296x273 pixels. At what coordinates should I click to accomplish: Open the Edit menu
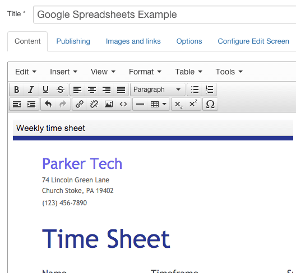(x=26, y=72)
